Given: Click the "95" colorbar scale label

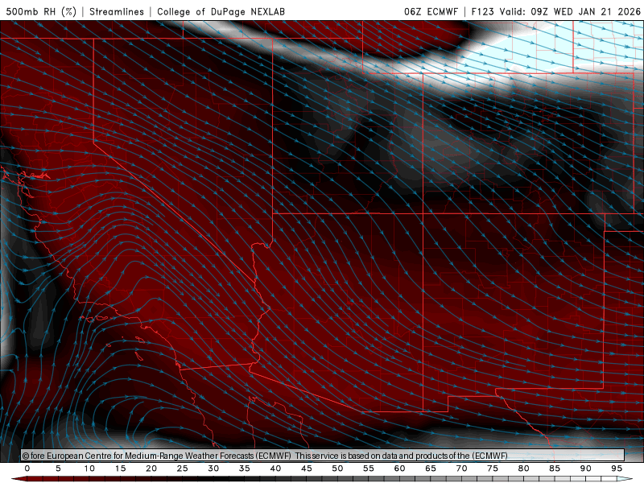Looking at the screenshot, I should [x=617, y=469].
